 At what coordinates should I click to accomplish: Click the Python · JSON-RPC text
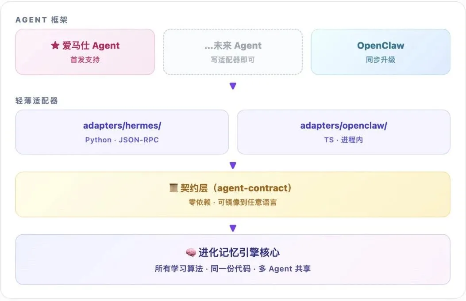(122, 140)
